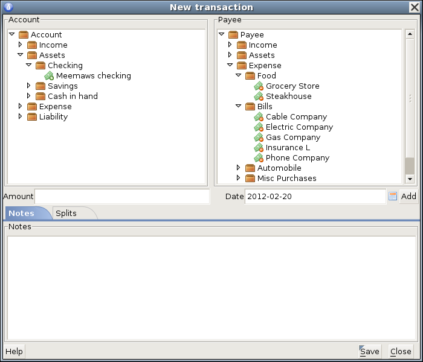This screenshot has width=423, height=362.
Task: Expand Assets in the Payee tree
Action: pyautogui.click(x=230, y=55)
